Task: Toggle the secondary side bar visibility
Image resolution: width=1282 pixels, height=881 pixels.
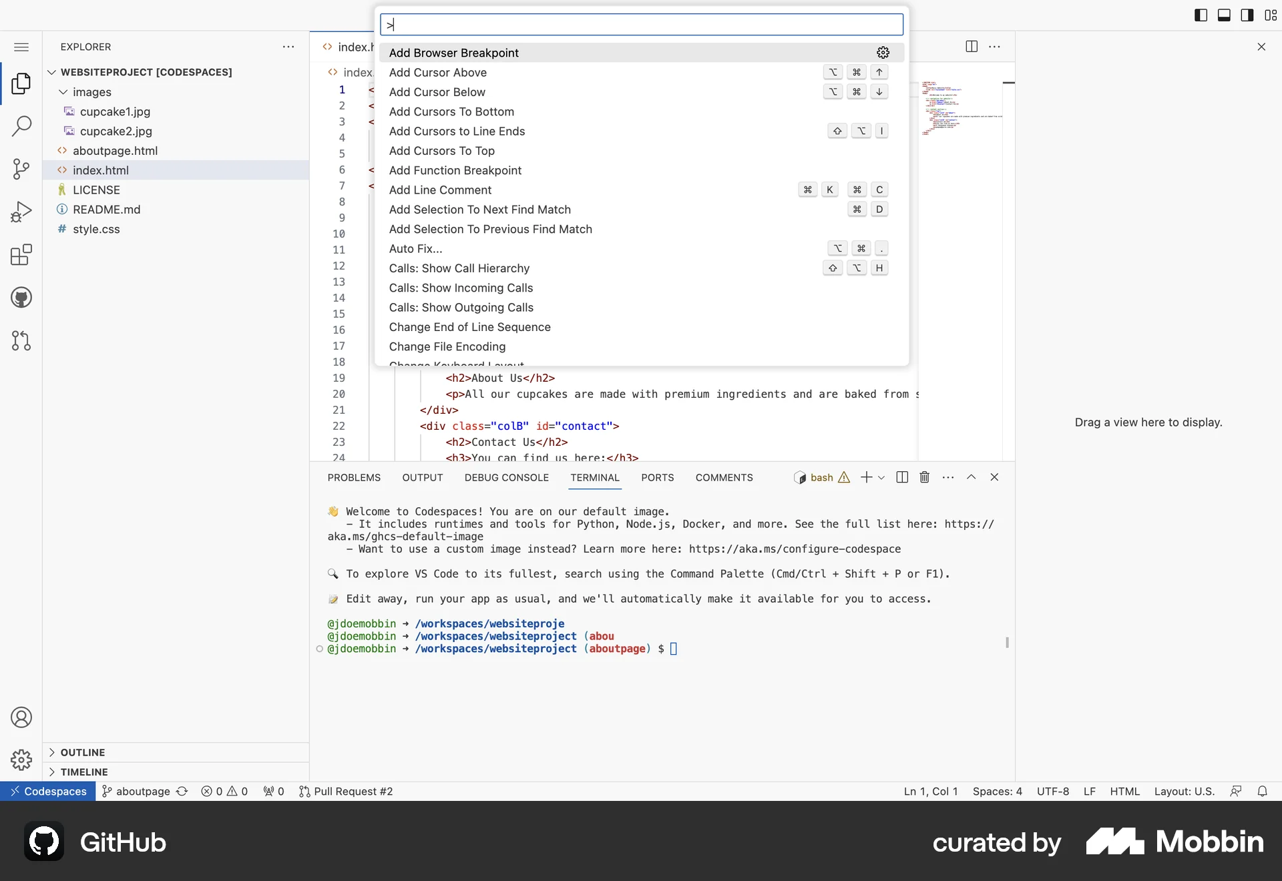Action: [x=1247, y=14]
